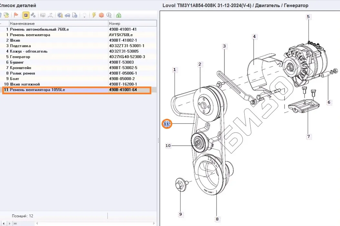Click the orange cube icon
The height and width of the screenshot is (226, 340).
101,15
